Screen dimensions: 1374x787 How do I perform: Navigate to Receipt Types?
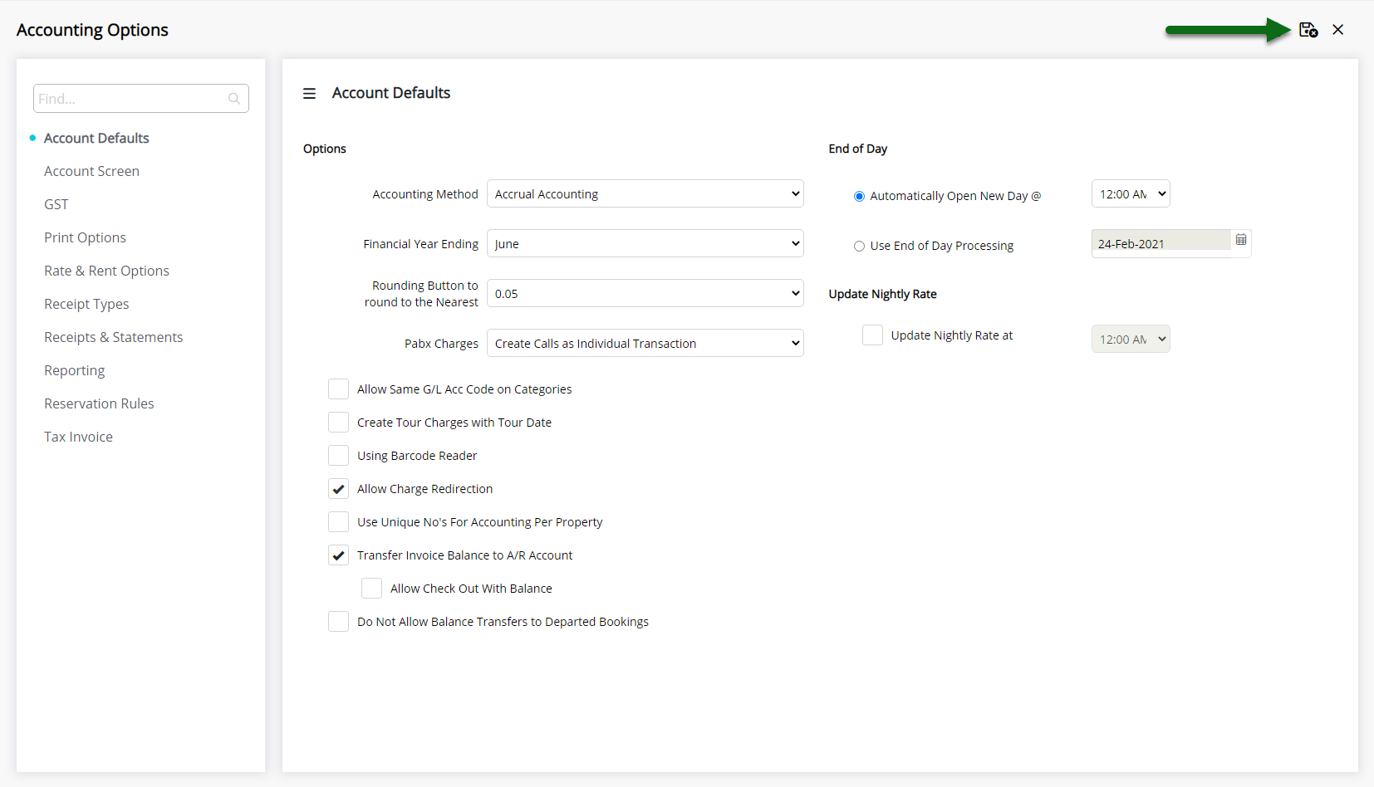pyautogui.click(x=86, y=304)
